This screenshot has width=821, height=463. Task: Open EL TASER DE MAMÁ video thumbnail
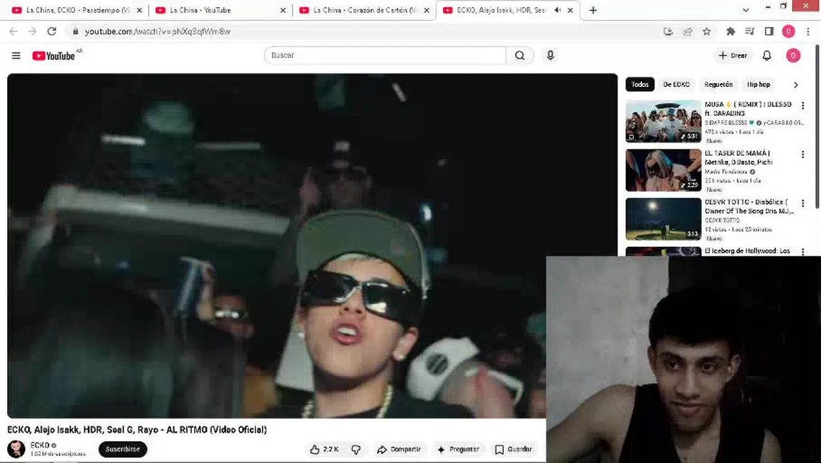pos(663,170)
